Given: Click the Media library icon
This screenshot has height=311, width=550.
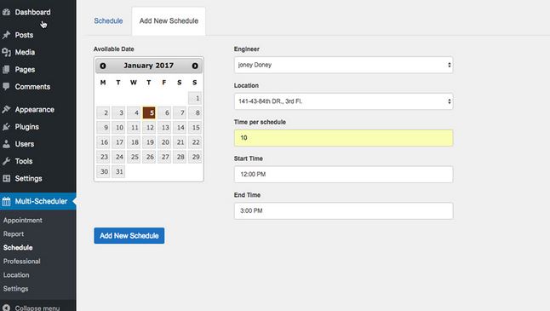Looking at the screenshot, I should (6, 52).
